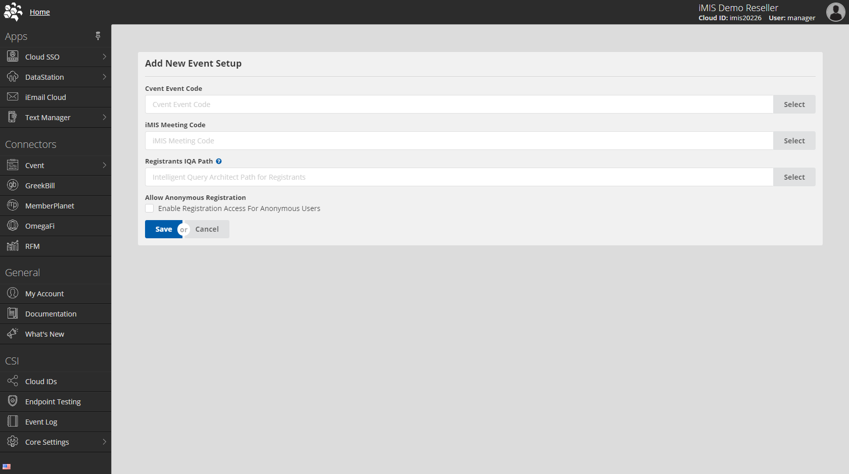Open the US flag language selector

click(x=7, y=466)
